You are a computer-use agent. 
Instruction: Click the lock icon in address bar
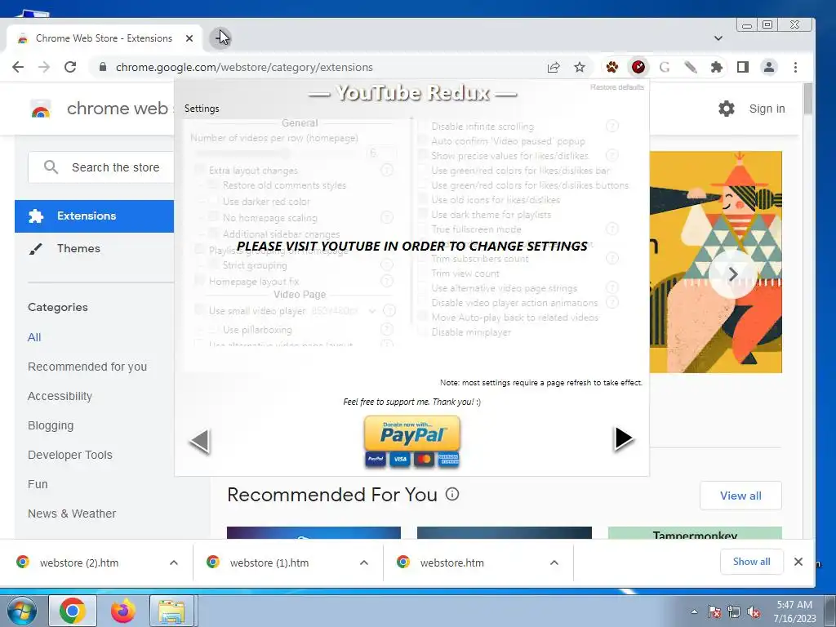(x=103, y=67)
